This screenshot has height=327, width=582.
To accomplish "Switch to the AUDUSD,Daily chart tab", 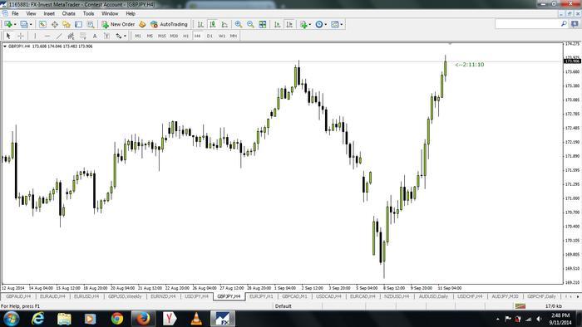I will point(433,296).
